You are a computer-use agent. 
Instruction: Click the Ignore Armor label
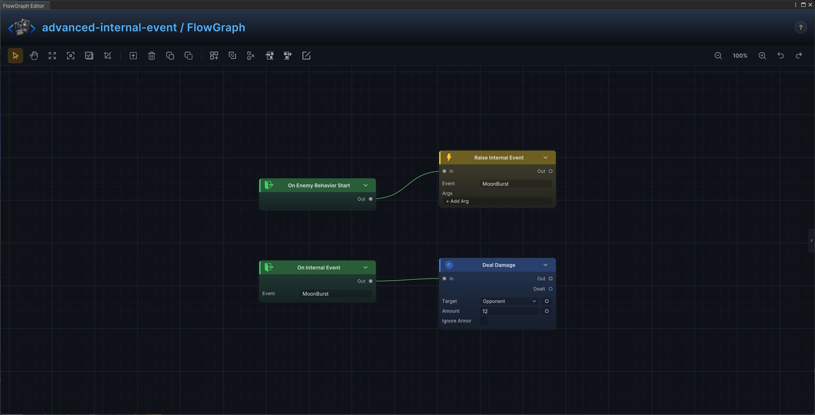(x=457, y=321)
